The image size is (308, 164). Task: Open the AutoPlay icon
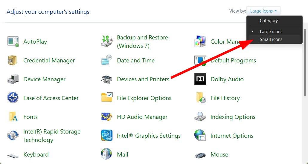[x=13, y=42]
